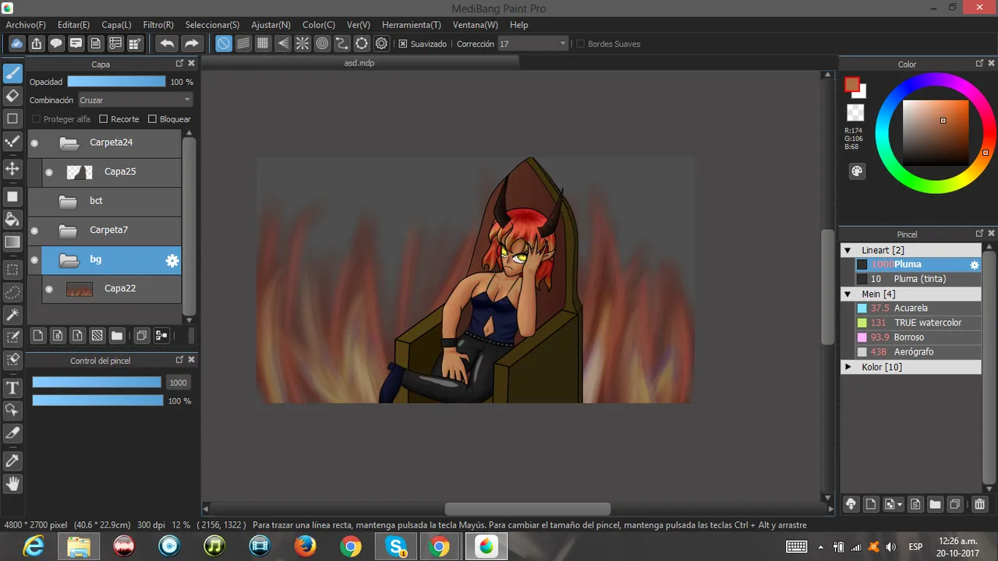Collapse the Lineart brush group
The width and height of the screenshot is (998, 561).
pyautogui.click(x=848, y=250)
